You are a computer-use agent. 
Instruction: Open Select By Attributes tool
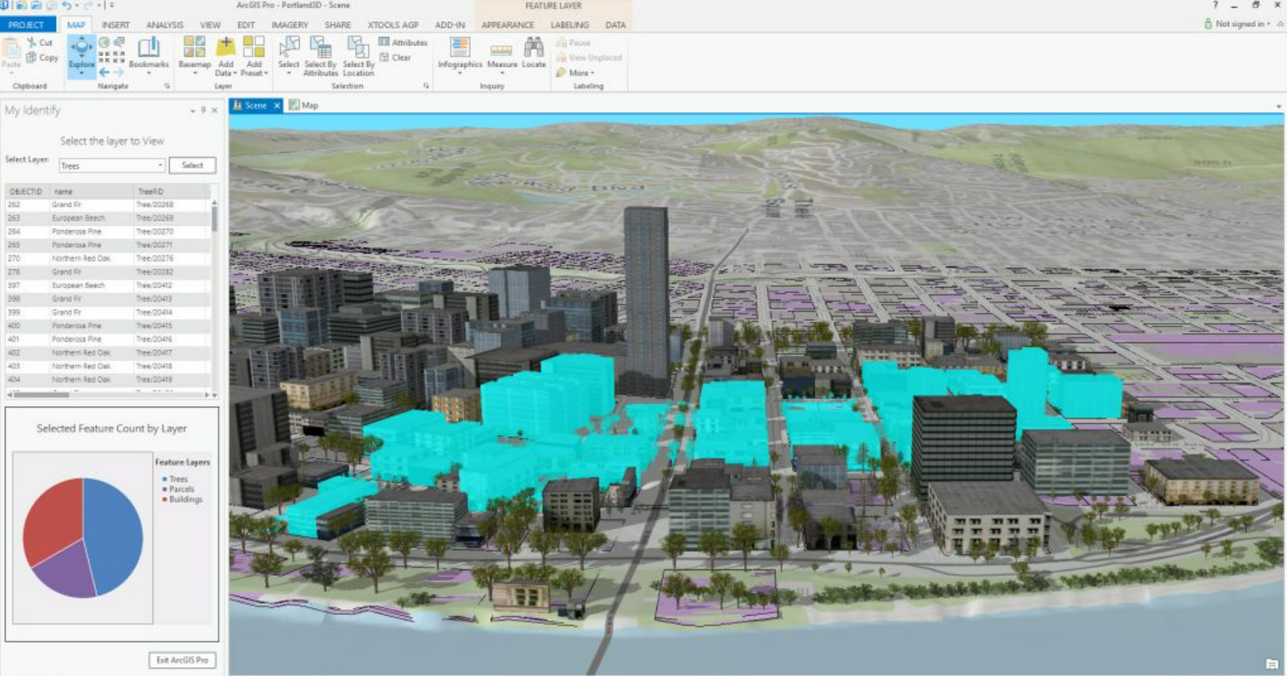(x=320, y=55)
